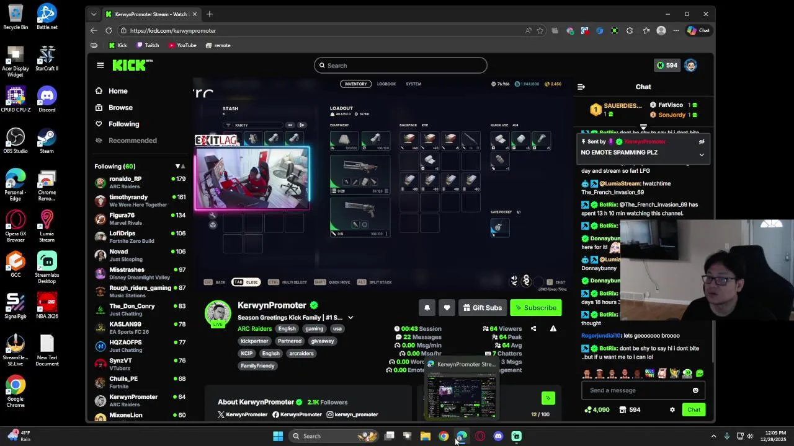Click the browser address bar URL
This screenshot has width=794, height=446.
[173, 30]
